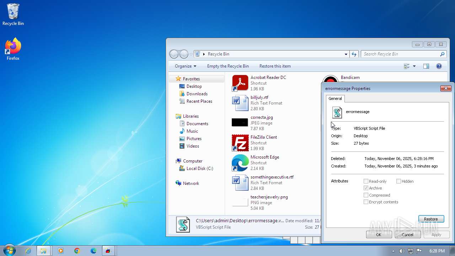This screenshot has height=256, width=455.
Task: Open the Music library
Action: (x=192, y=131)
